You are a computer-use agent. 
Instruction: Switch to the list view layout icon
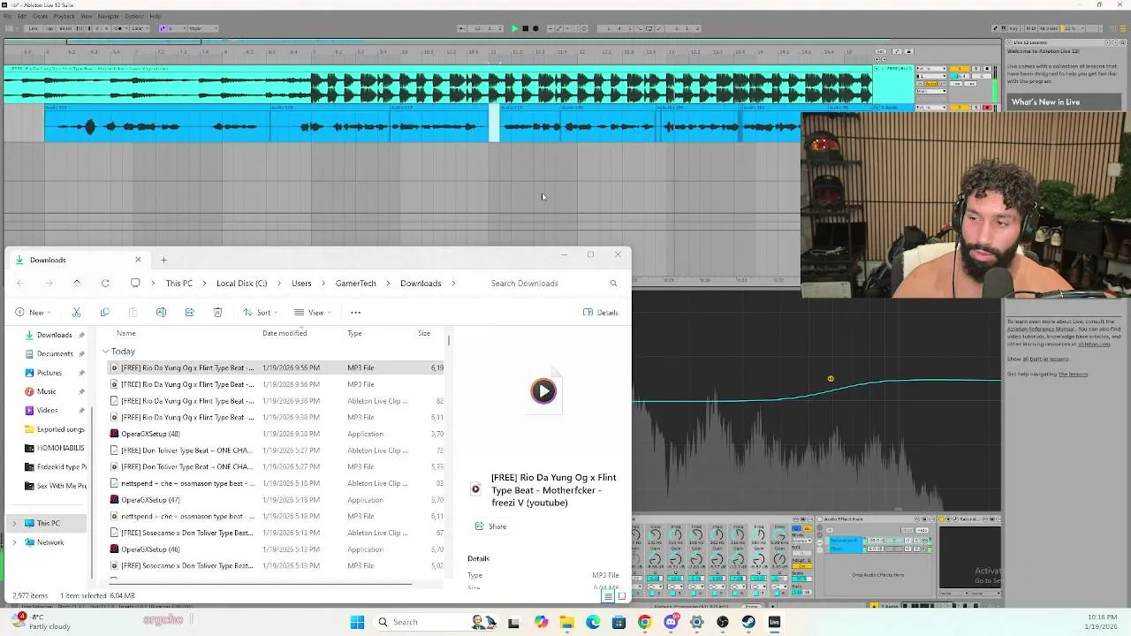(x=608, y=596)
